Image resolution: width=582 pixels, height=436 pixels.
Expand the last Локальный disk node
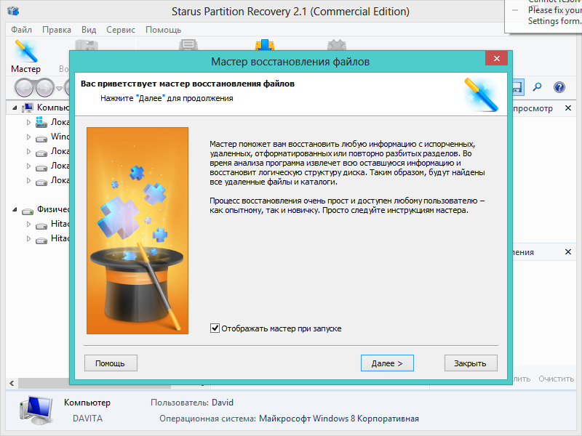click(28, 180)
